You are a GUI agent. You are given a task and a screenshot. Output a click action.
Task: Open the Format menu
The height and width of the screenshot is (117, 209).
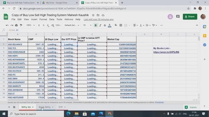click(x=43, y=19)
